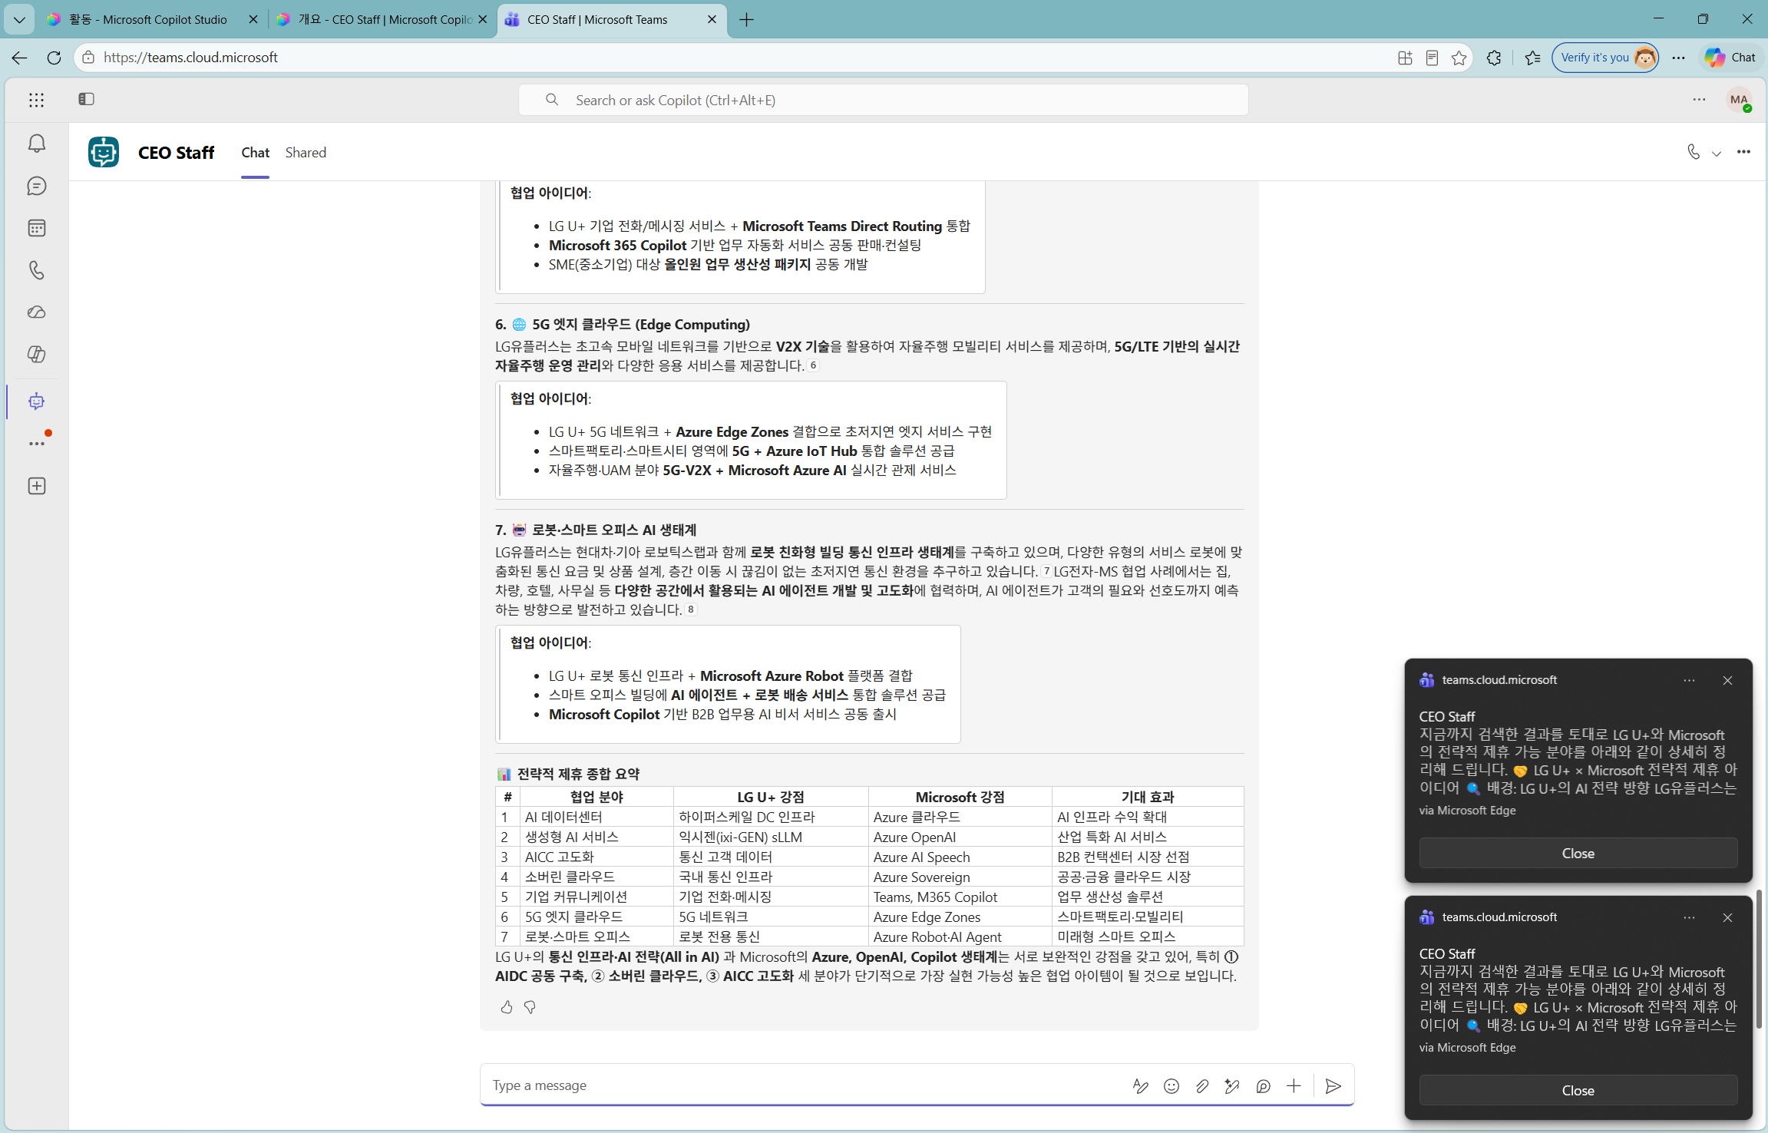
Task: Click the Copilot rewrite sparkle pen icon
Action: pyautogui.click(x=1232, y=1086)
